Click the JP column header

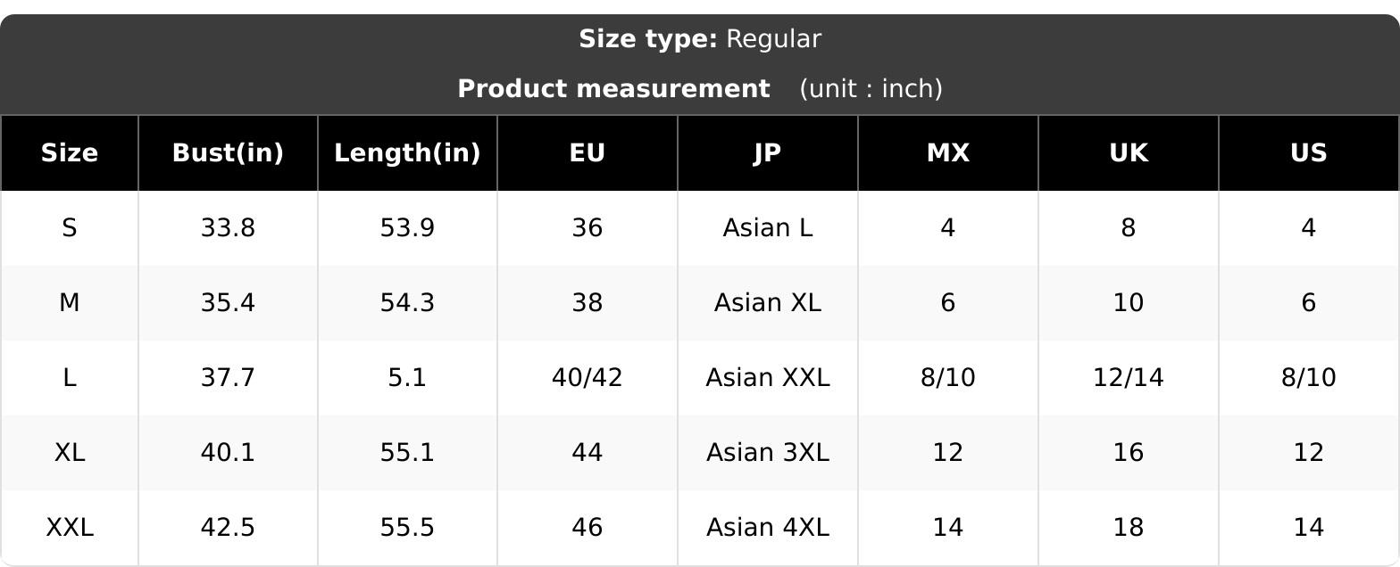(768, 153)
